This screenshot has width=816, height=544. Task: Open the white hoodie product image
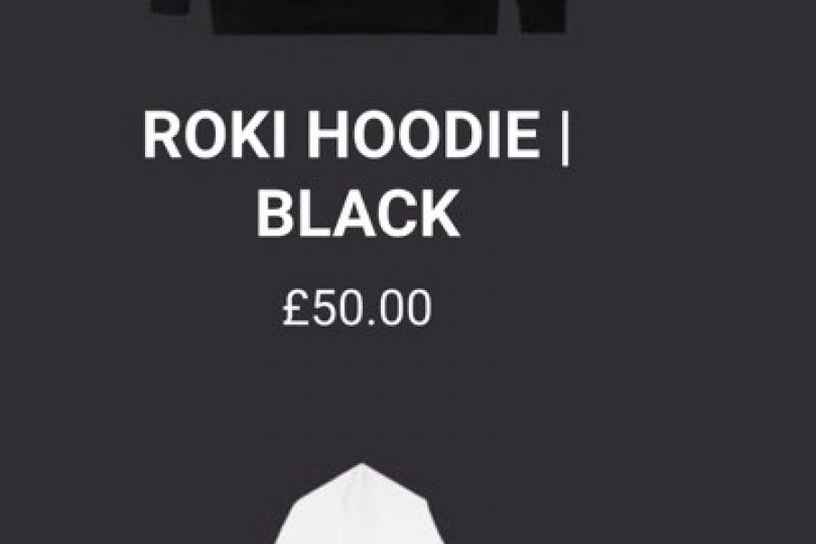click(359, 503)
